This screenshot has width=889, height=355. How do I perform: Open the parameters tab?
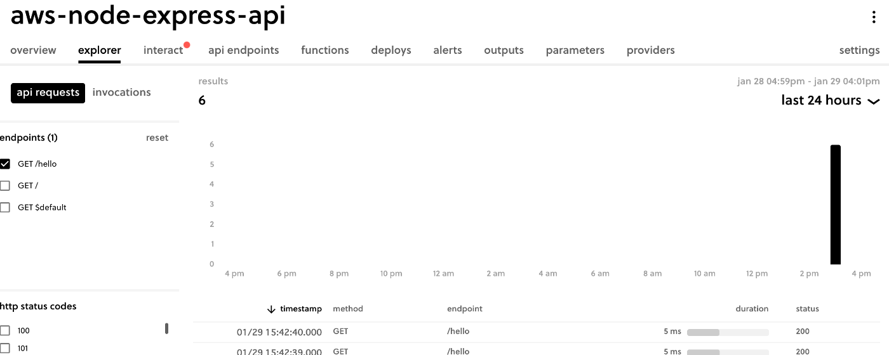575,50
